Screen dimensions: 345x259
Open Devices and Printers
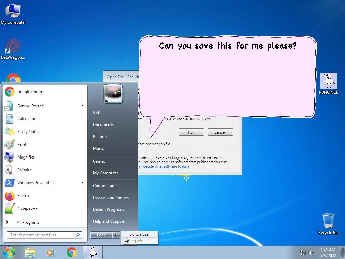(111, 198)
